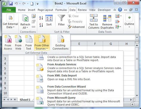Choose From Microsoft Query option

pyautogui.click(x=79, y=101)
